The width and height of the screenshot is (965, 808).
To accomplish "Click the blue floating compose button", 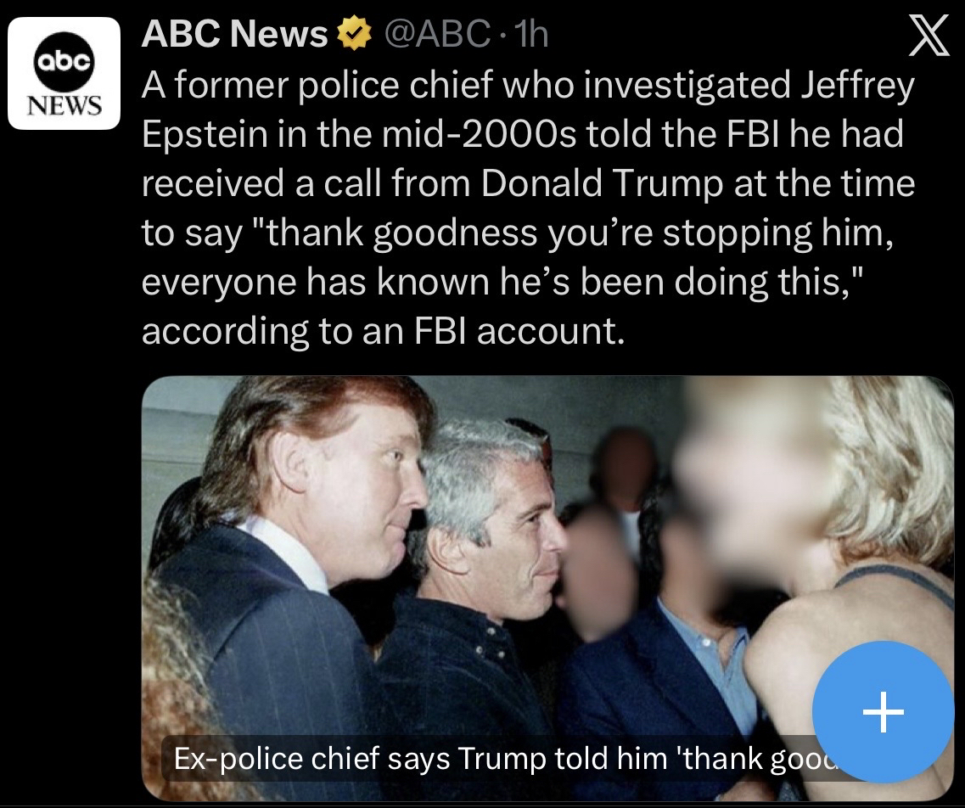I will click(884, 712).
